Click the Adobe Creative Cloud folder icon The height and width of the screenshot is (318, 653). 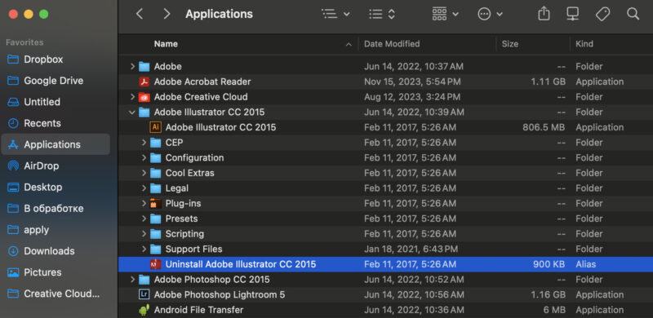coord(144,97)
